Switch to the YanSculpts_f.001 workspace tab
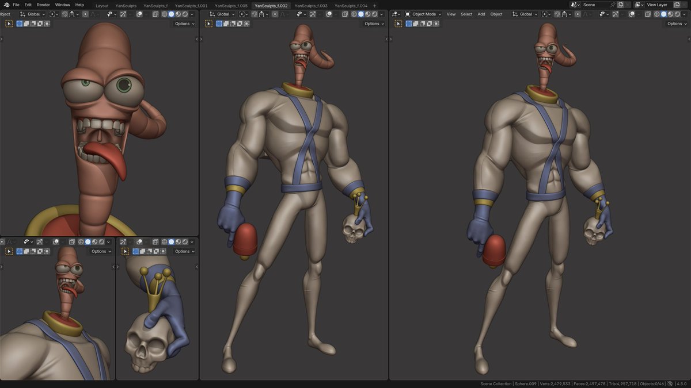Image resolution: width=691 pixels, height=388 pixels. (191, 5)
